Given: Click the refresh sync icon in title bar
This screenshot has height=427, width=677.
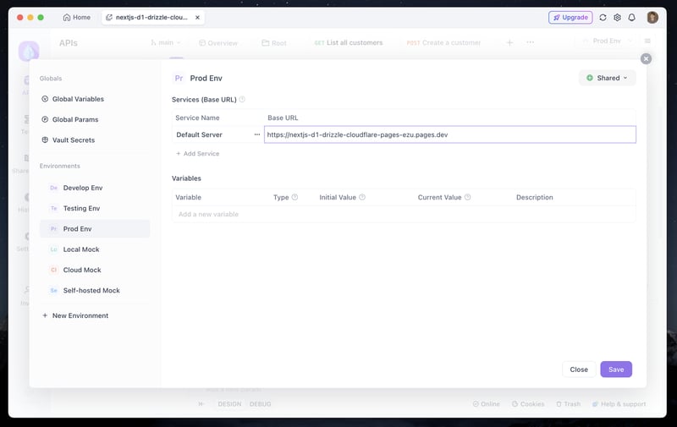Looking at the screenshot, I should (603, 17).
